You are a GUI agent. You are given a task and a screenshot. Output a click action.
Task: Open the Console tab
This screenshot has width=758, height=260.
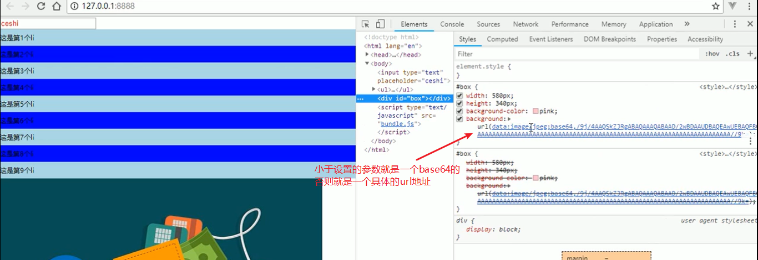click(452, 24)
